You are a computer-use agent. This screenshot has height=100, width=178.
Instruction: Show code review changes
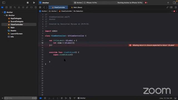(x=167, y=7)
